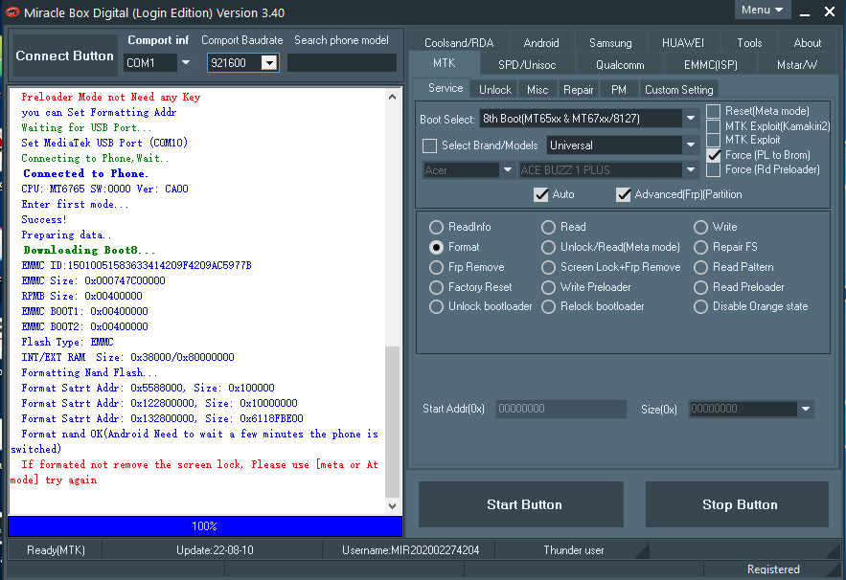Viewport: 846px width, 580px height.
Task: Select the ReadInfo radio option
Action: point(436,227)
